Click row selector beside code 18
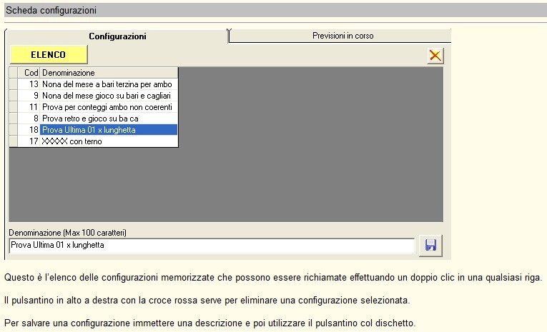Viewport: 547px width, 332px height. pos(13,130)
